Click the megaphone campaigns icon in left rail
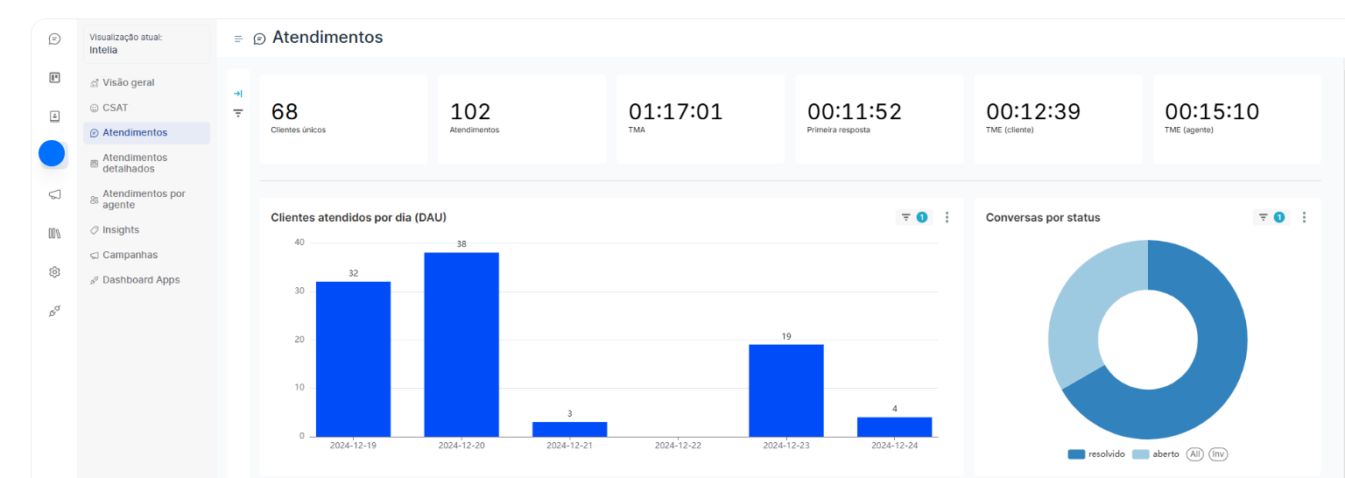The height and width of the screenshot is (478, 1345). coord(54,194)
